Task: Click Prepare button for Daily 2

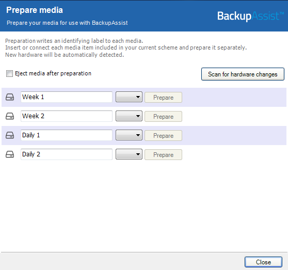Action: (x=163, y=155)
